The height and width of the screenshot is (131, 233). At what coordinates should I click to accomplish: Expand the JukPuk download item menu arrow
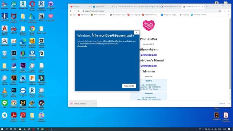click(94, 104)
